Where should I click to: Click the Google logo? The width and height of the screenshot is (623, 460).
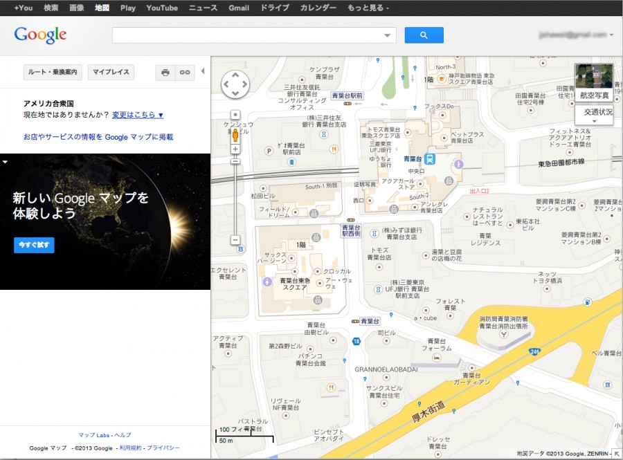[x=40, y=35]
